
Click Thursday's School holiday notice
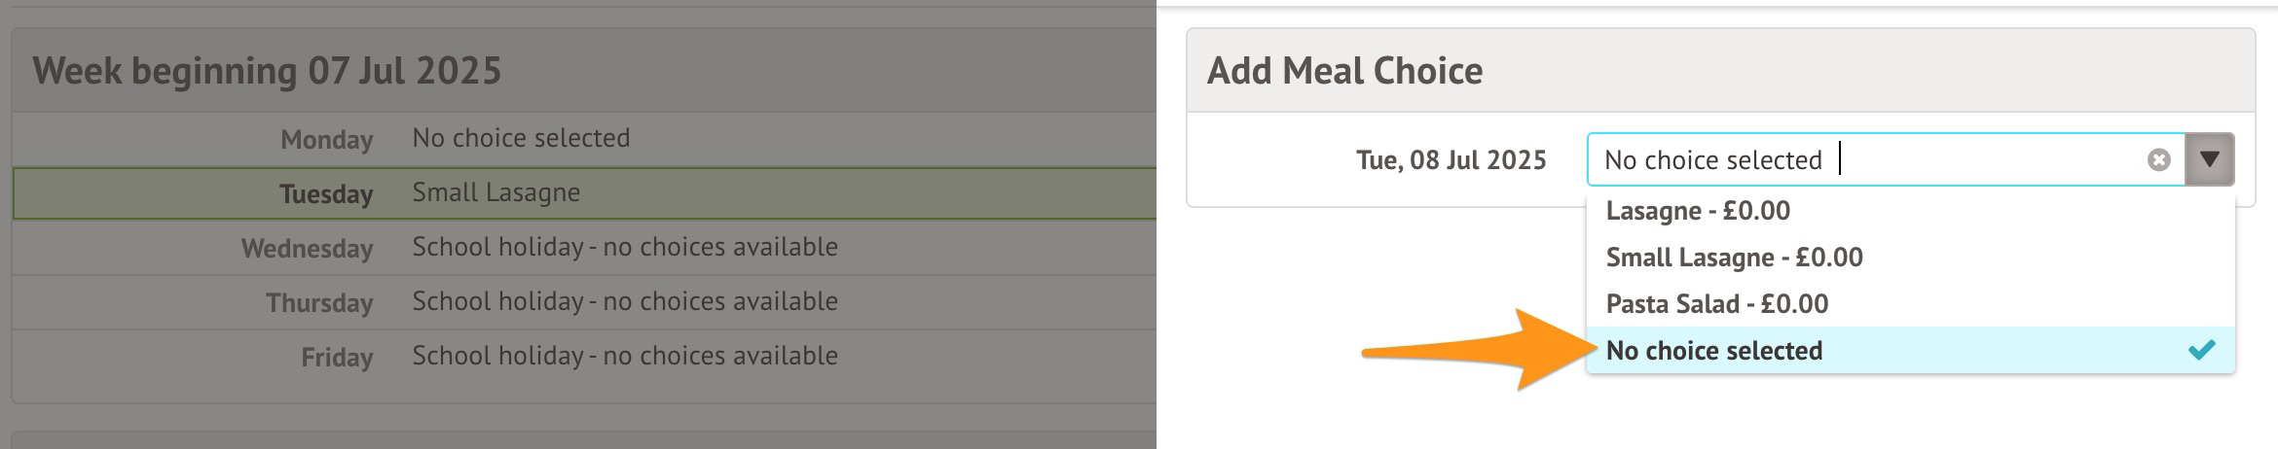tap(624, 301)
